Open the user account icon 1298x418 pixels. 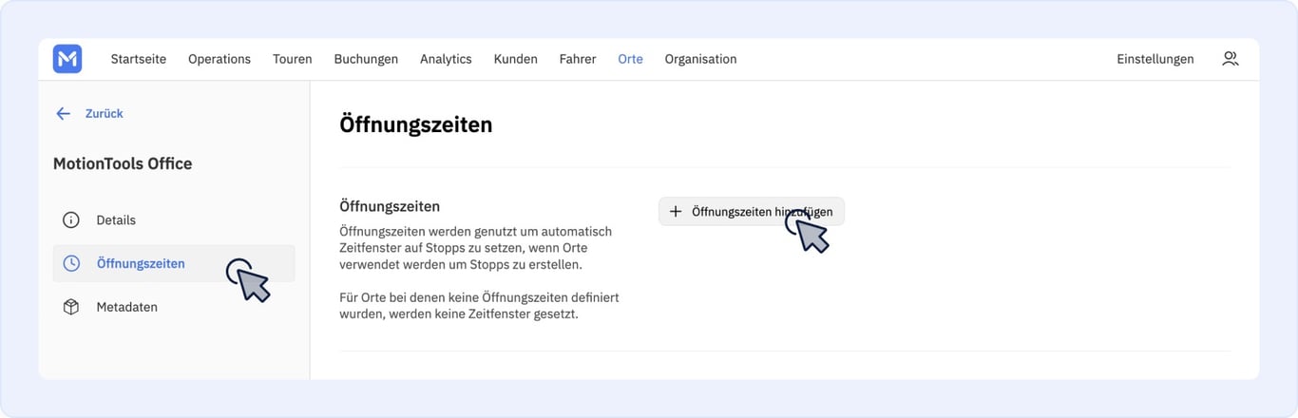click(1230, 59)
